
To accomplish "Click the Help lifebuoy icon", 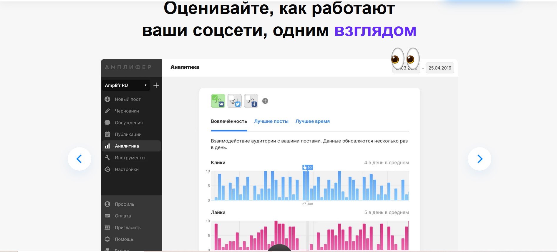I will point(107,239).
